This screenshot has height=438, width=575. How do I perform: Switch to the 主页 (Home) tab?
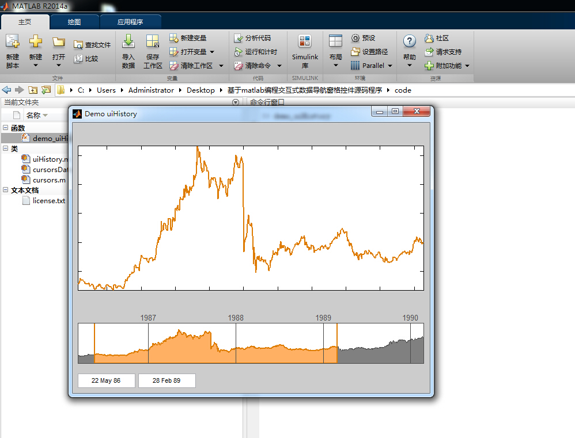[x=25, y=22]
